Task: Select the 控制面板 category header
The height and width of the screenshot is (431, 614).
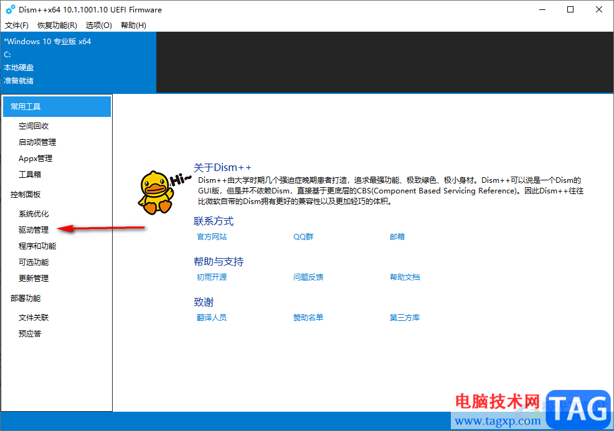Action: pos(26,195)
